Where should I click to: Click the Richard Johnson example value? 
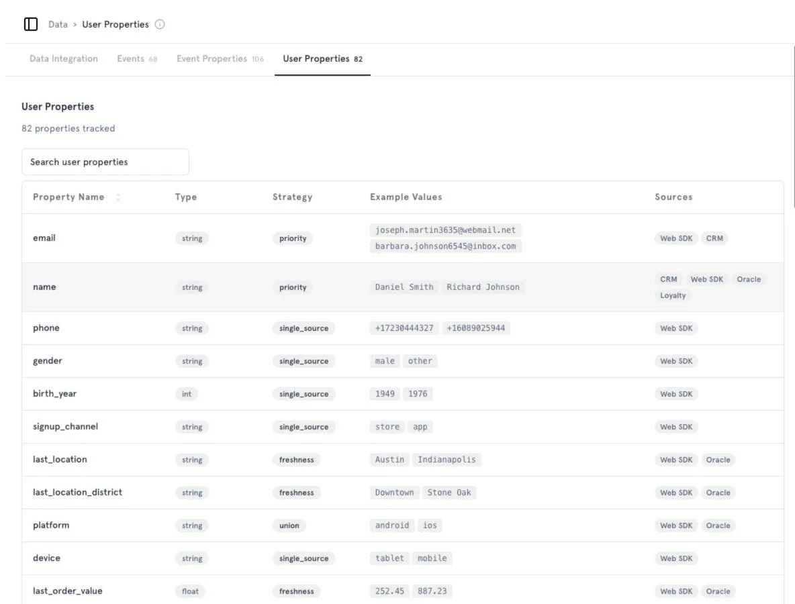coord(483,287)
